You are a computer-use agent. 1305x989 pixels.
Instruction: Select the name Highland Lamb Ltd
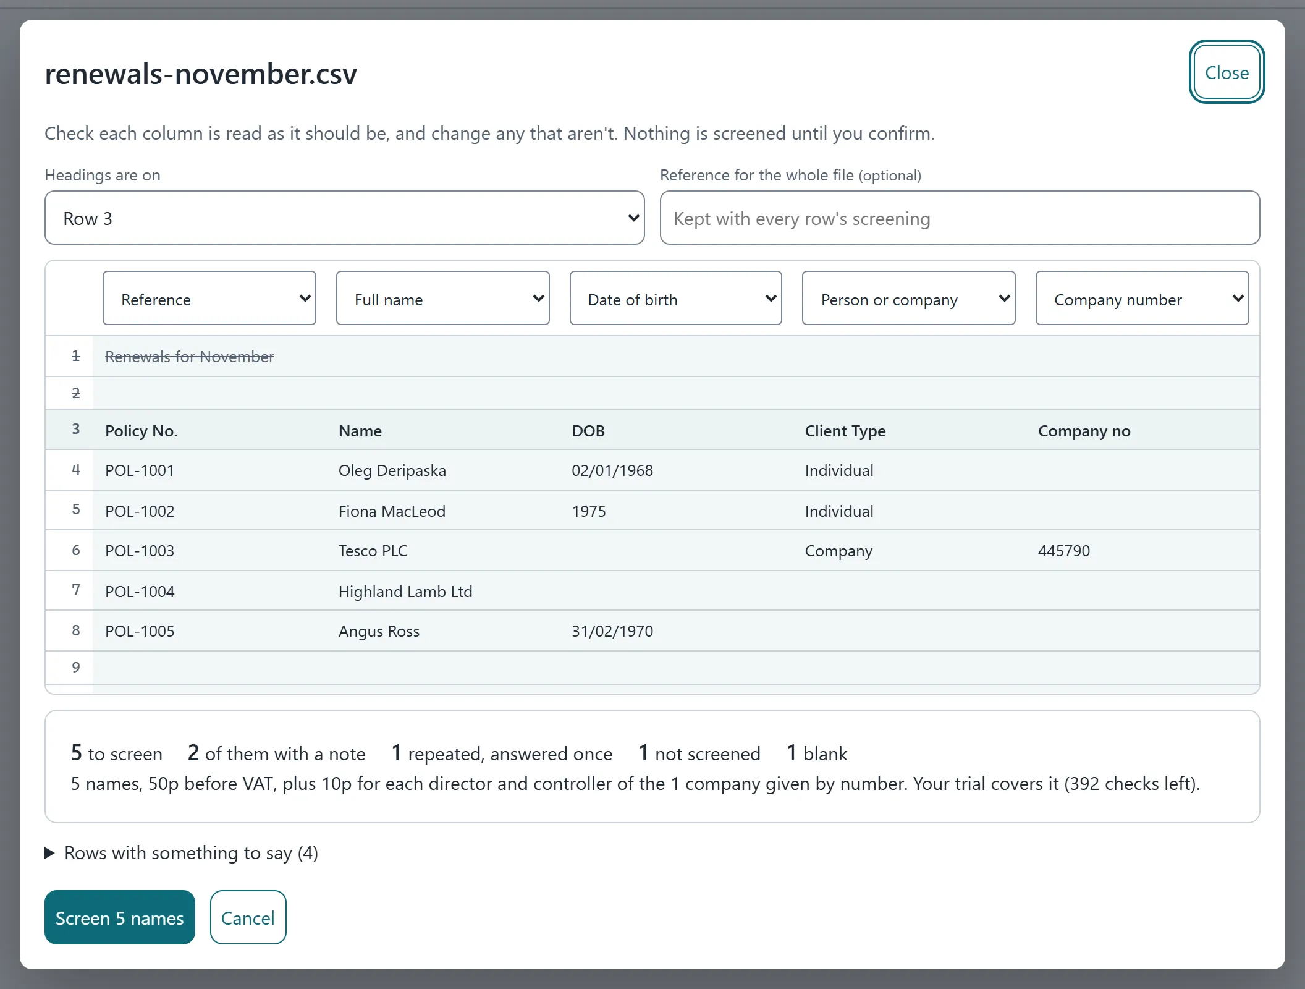coord(405,592)
